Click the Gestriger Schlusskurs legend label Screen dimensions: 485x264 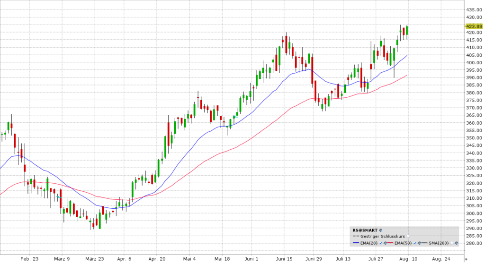point(383,236)
